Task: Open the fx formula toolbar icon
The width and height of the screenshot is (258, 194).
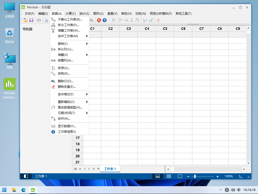Action: coord(113,20)
